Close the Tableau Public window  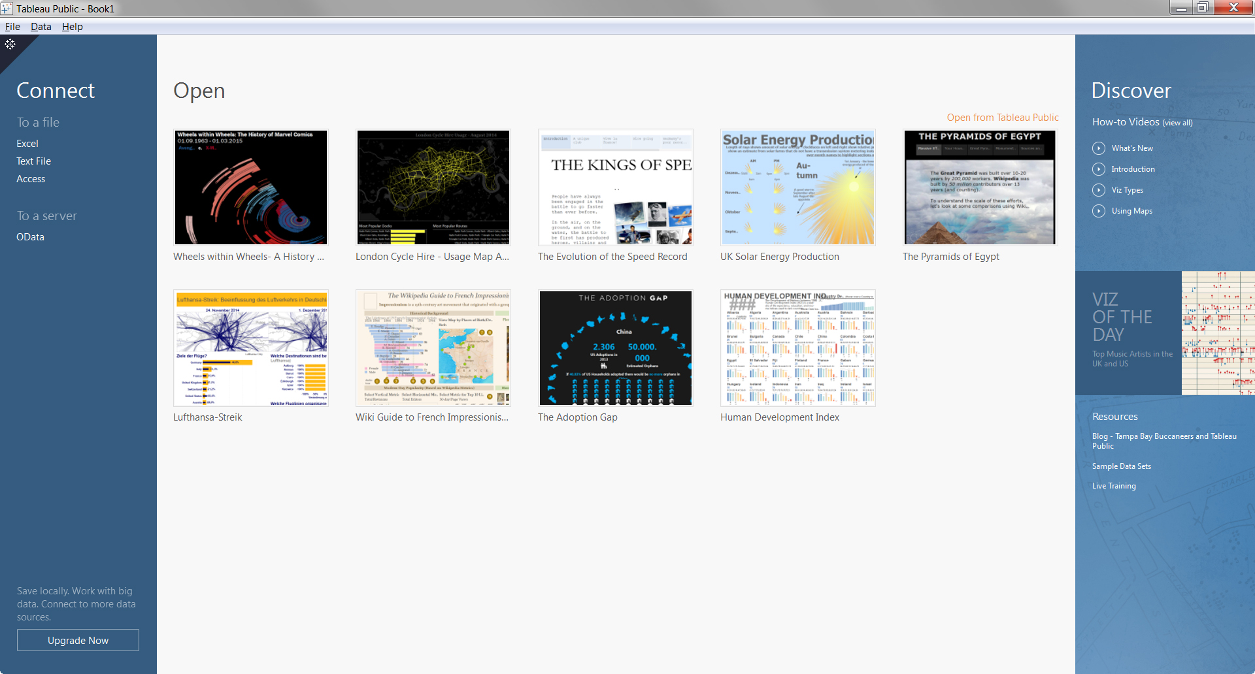(1233, 8)
